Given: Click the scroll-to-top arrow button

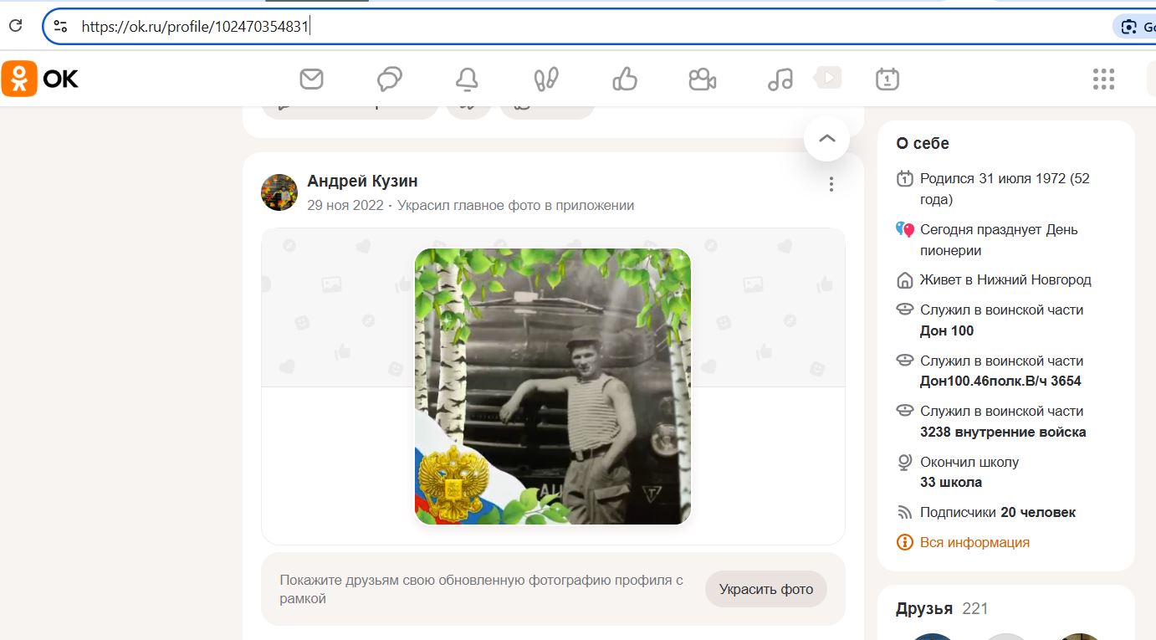Looking at the screenshot, I should tap(827, 139).
